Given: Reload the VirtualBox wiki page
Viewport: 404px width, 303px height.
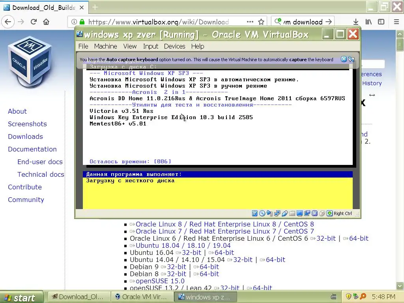Looking at the screenshot, I should pyautogui.click(x=34, y=22).
